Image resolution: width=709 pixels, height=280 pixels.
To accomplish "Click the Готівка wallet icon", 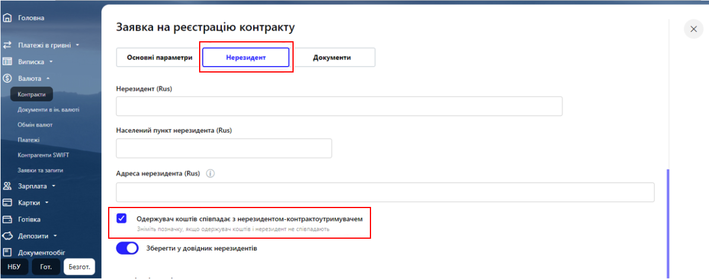I will (8, 219).
